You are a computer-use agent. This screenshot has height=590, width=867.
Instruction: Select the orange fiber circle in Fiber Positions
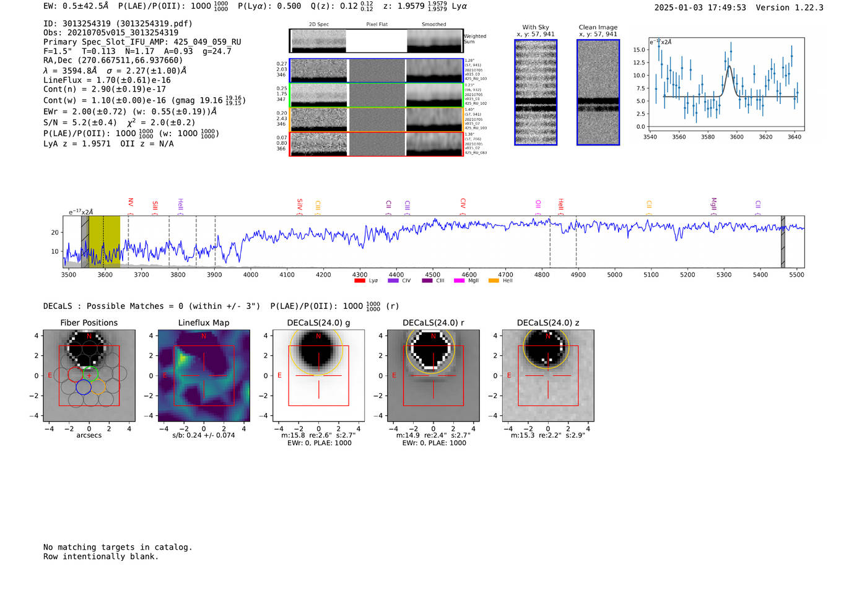pyautogui.click(x=98, y=388)
